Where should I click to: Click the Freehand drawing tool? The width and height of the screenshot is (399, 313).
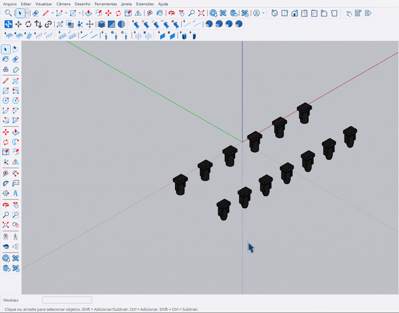tap(15, 81)
